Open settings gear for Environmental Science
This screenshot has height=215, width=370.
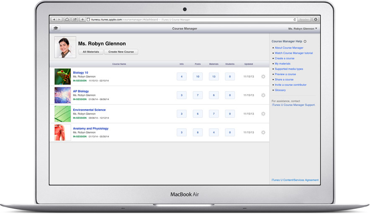pos(263,114)
